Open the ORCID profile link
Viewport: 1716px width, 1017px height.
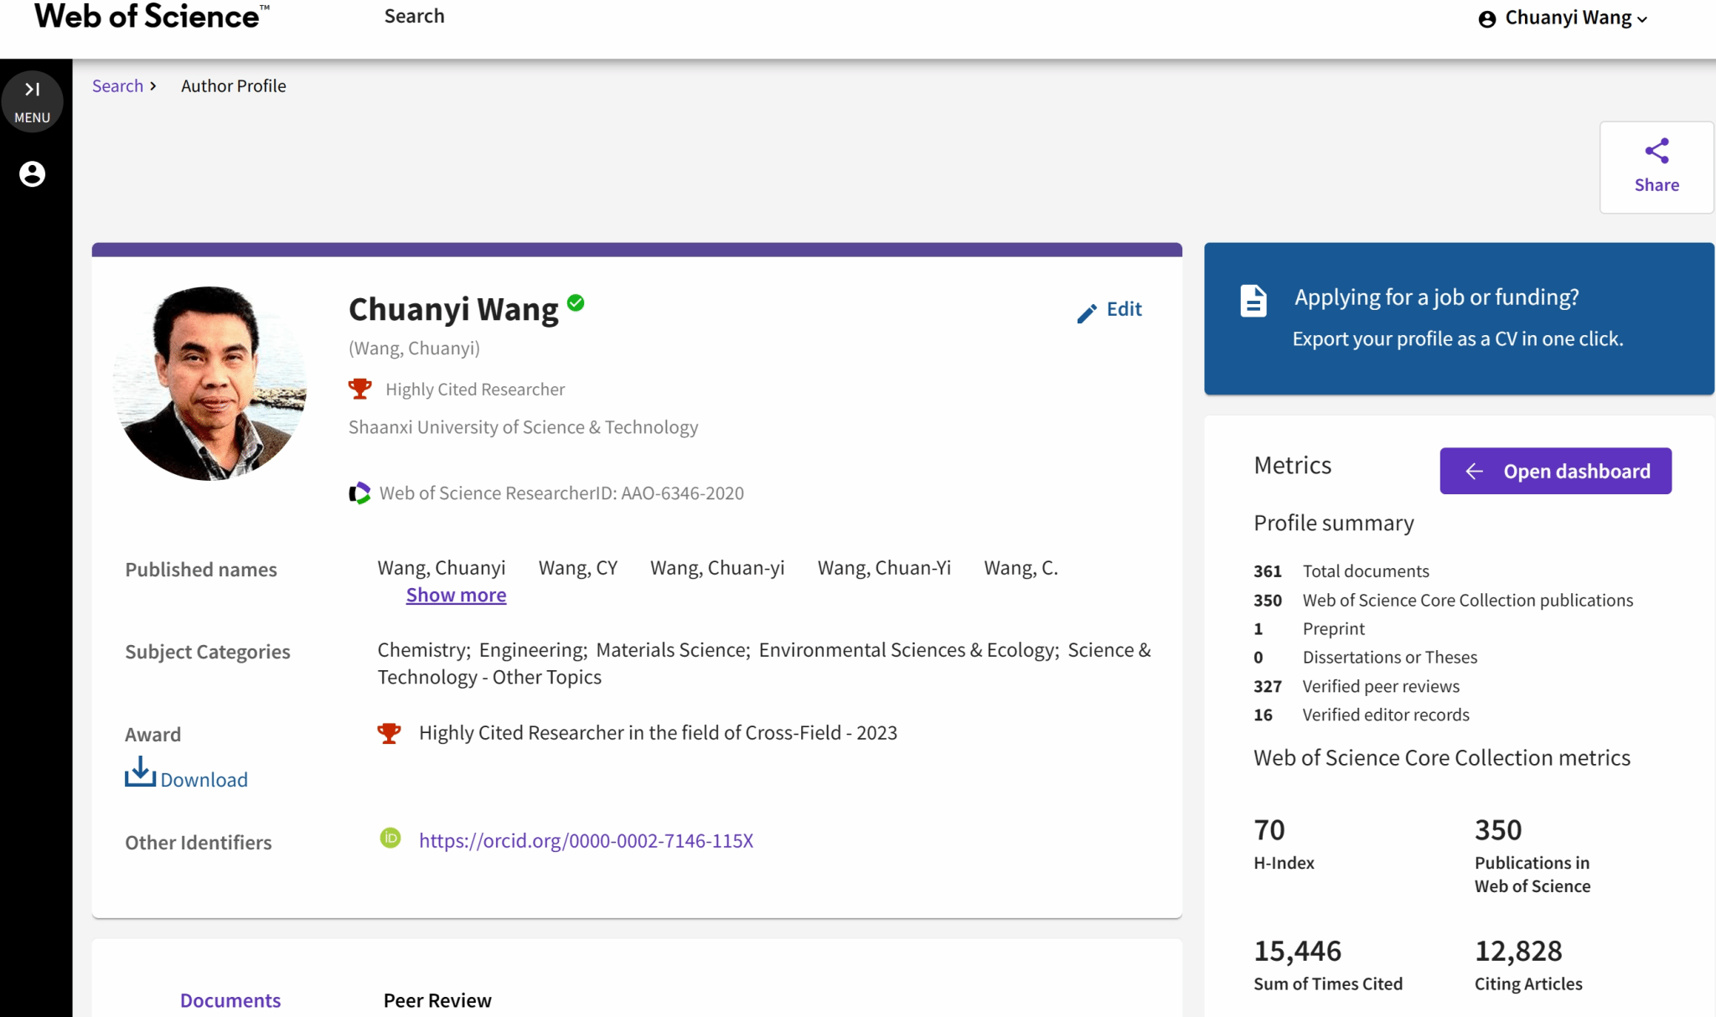[586, 840]
